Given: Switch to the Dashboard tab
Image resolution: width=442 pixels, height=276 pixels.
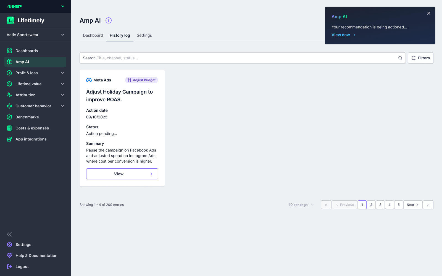Looking at the screenshot, I should click(93, 35).
